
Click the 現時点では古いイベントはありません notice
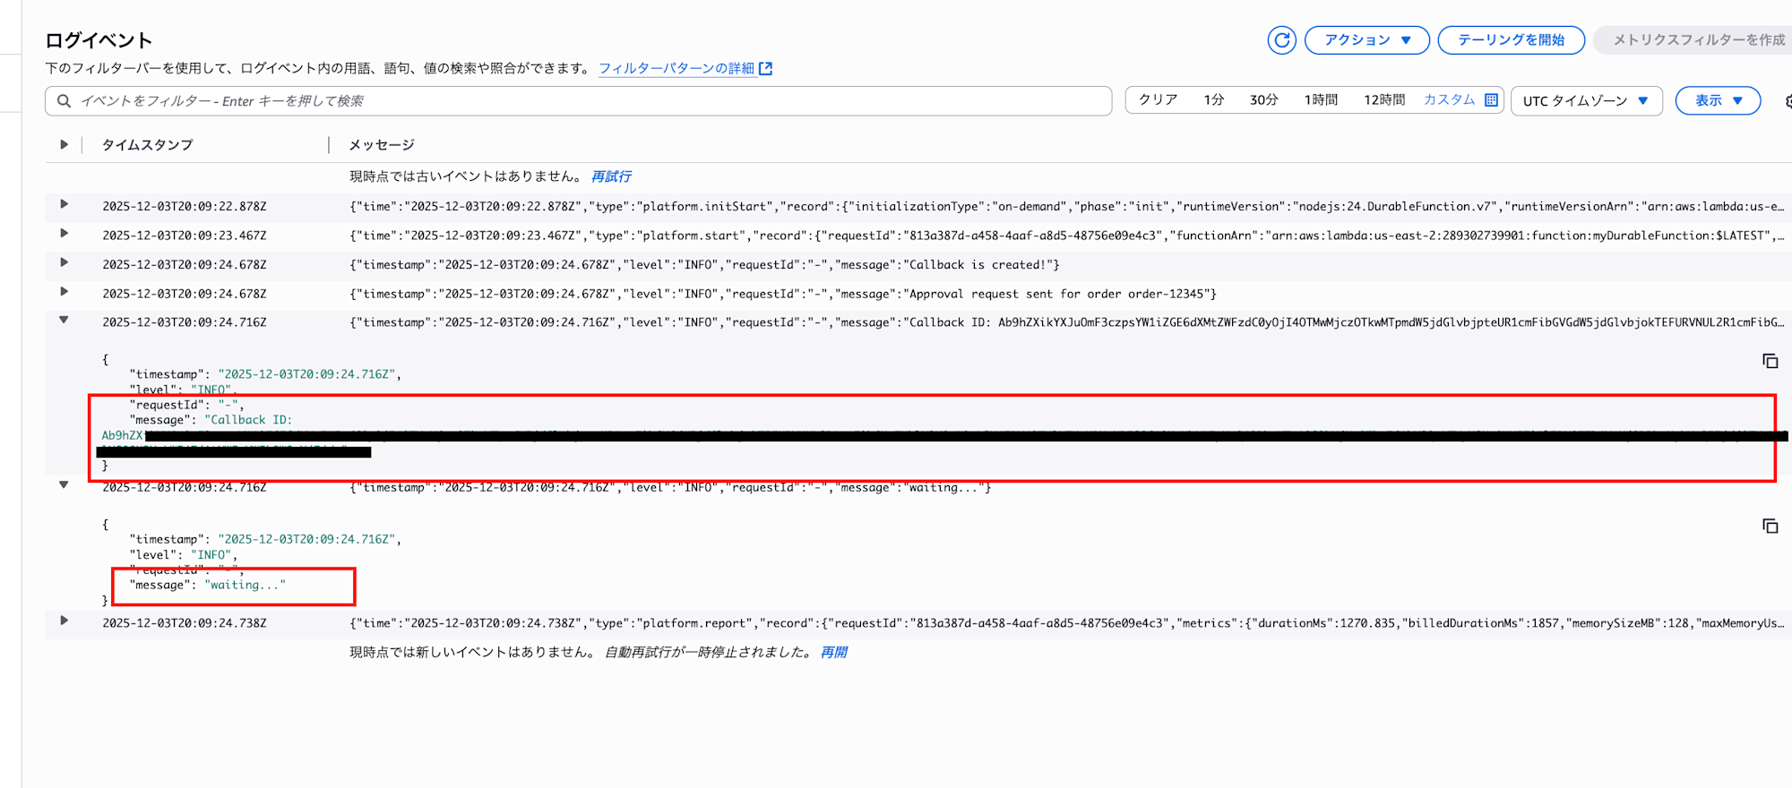click(466, 176)
